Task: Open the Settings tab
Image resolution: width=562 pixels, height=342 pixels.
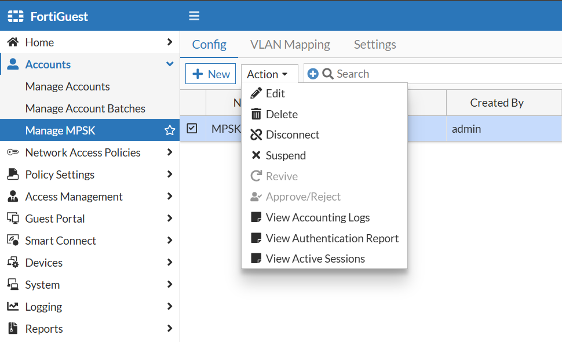Action: [375, 45]
